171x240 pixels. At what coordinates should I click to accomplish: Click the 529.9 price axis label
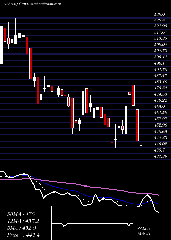159,15
